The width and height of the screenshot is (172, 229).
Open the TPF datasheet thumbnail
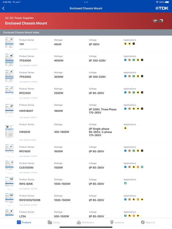click(9, 43)
